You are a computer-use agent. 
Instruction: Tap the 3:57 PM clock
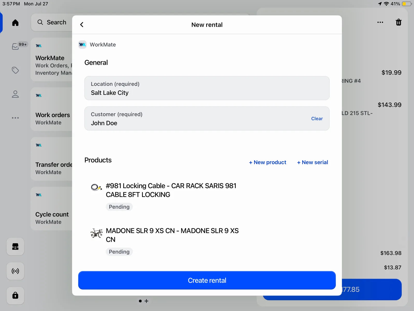tap(11, 4)
